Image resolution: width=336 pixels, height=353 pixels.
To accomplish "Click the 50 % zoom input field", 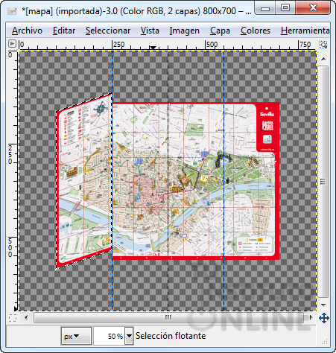I will (109, 336).
